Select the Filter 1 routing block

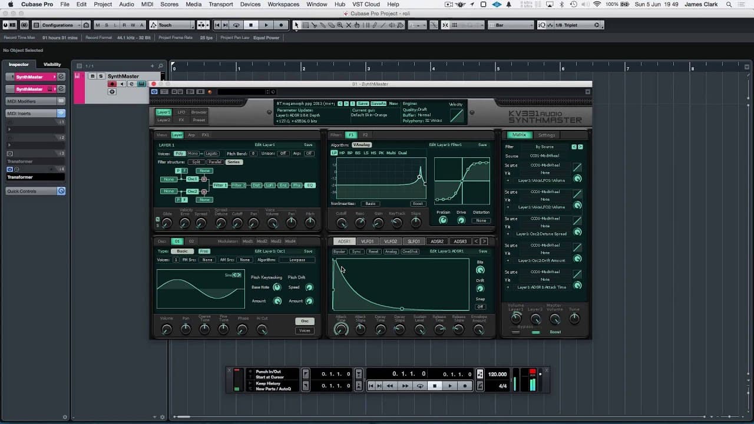(x=220, y=185)
